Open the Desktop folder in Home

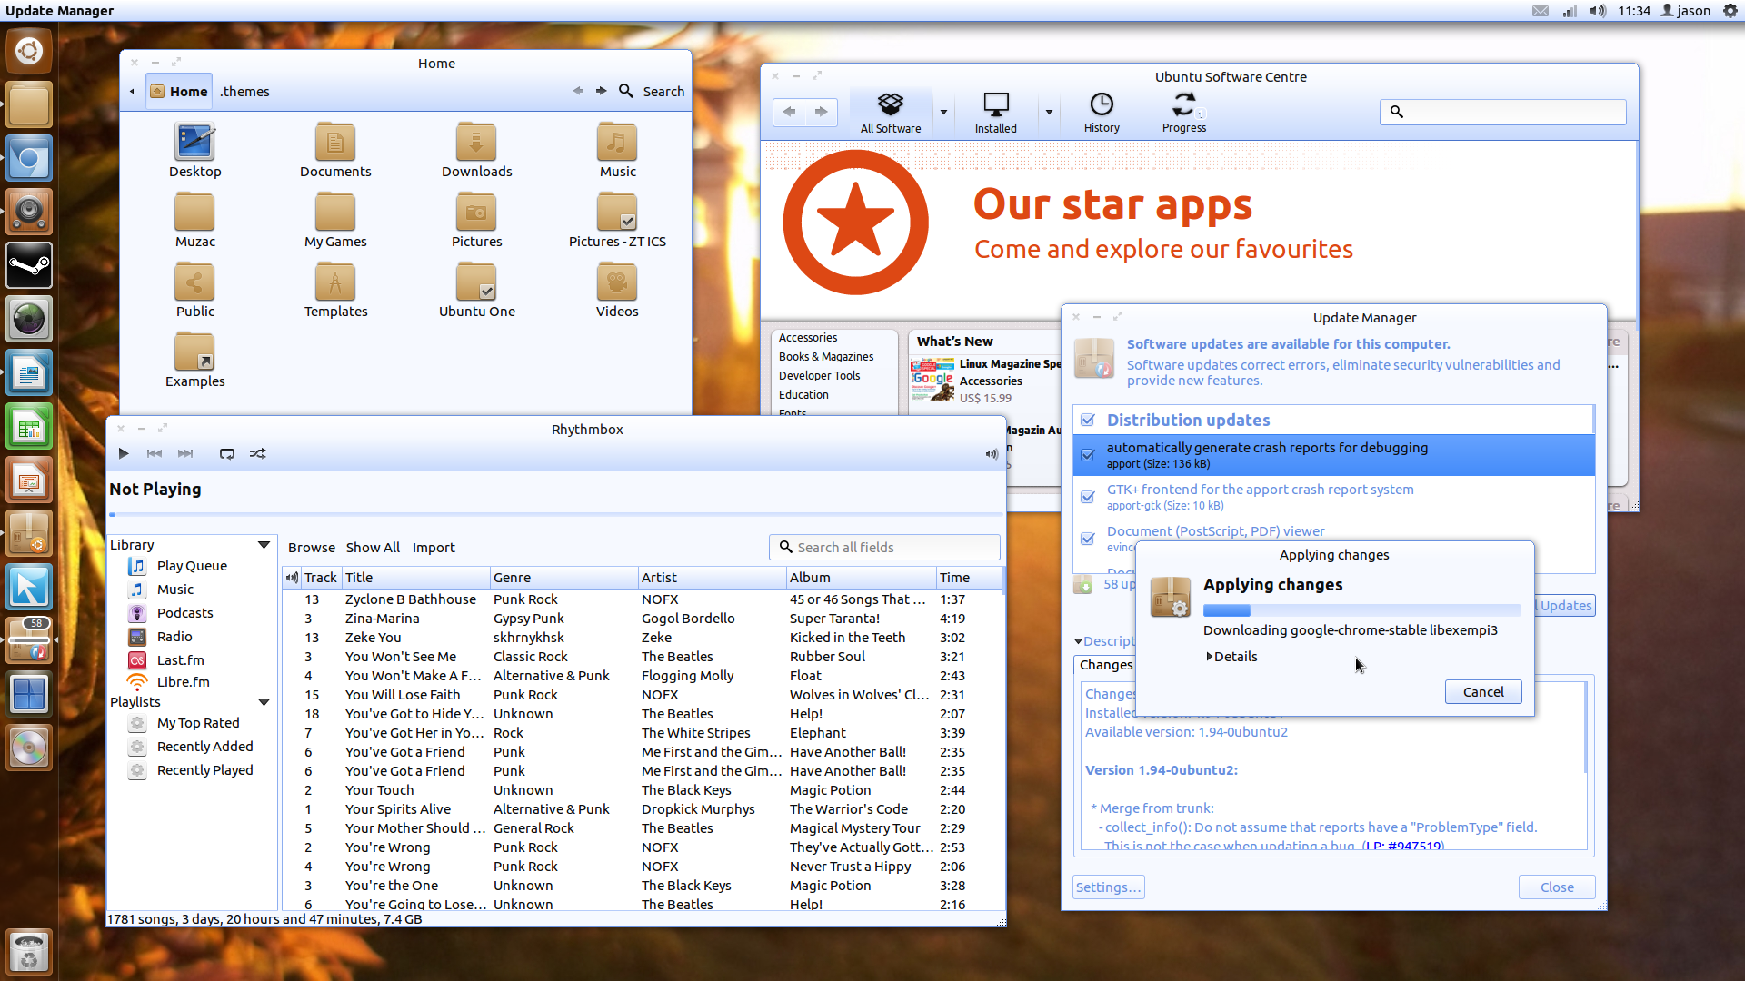tap(194, 151)
